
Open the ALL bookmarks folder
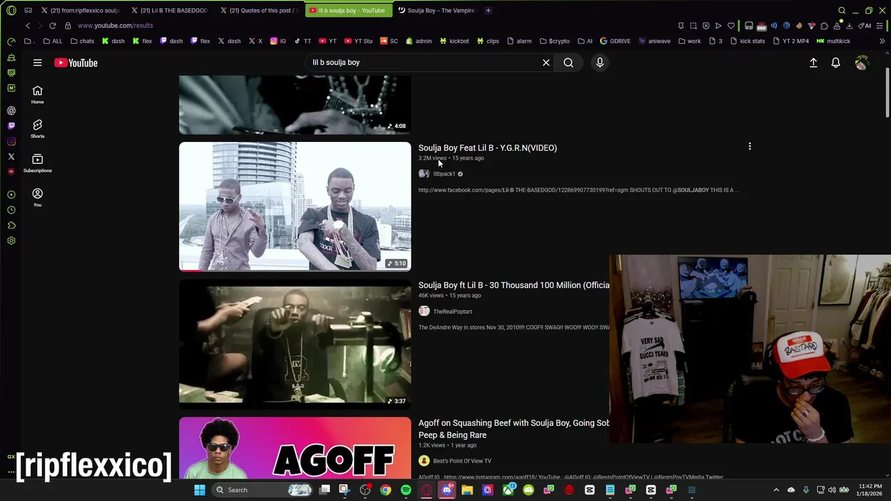53,41
